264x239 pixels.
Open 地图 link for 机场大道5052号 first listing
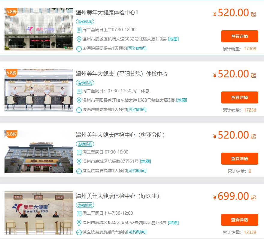173,39
